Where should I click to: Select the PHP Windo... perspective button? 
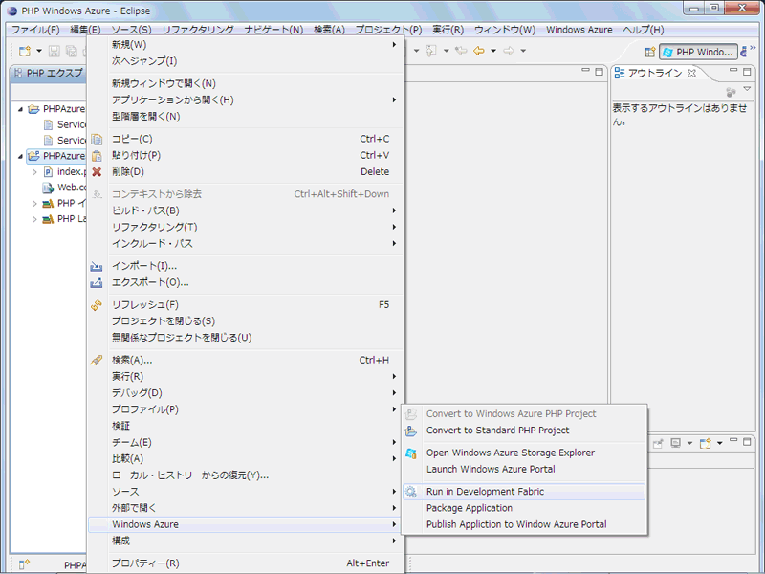click(x=698, y=52)
